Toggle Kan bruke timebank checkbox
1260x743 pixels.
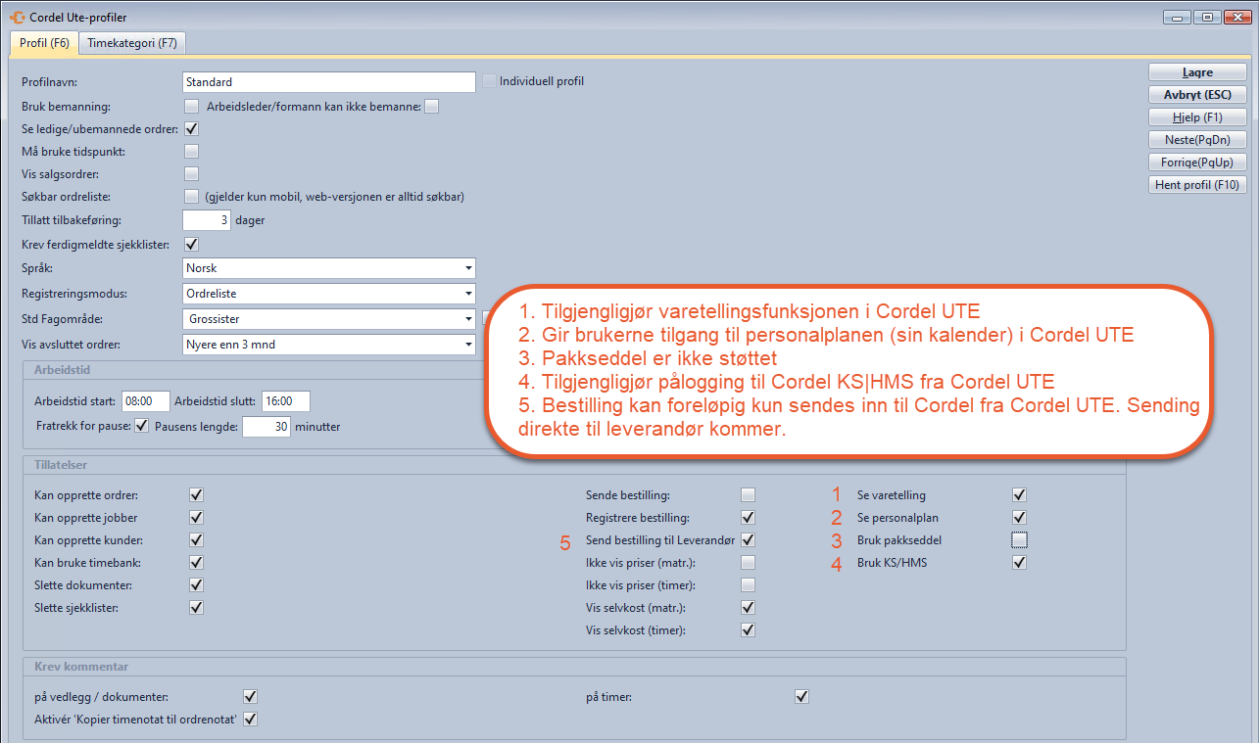[196, 563]
